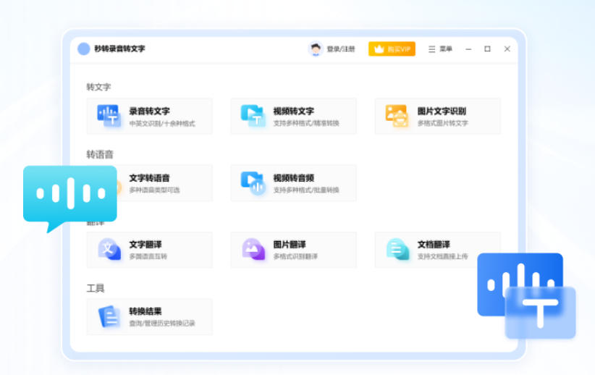595x375 pixels.
Task: Open the 菜单 menu
Action: [440, 49]
